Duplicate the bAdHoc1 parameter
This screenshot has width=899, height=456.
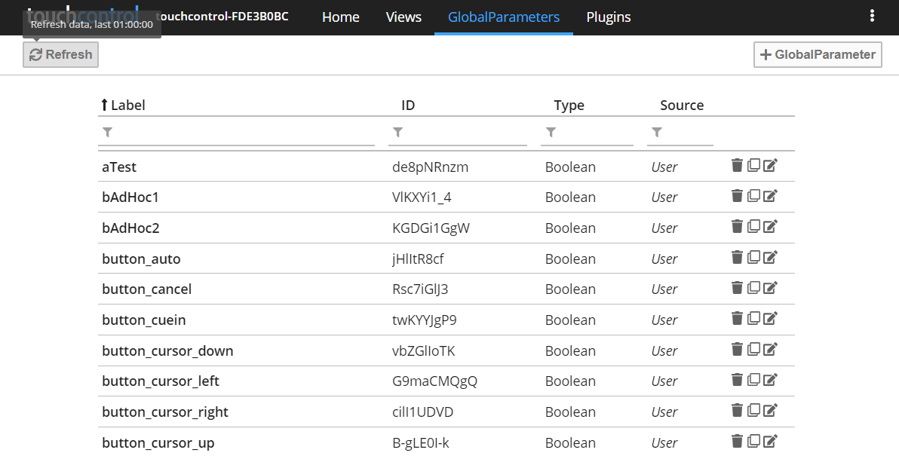tap(753, 196)
